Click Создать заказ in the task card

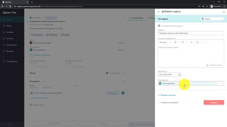(37, 105)
